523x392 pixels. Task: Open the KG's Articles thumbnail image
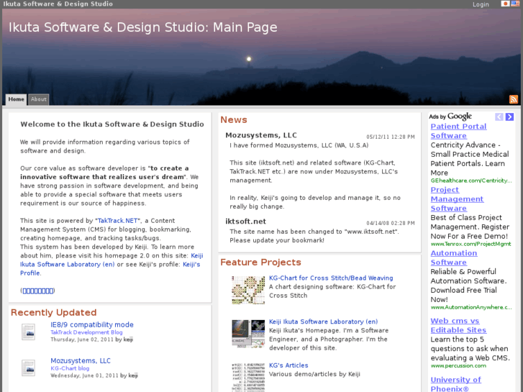click(x=247, y=375)
